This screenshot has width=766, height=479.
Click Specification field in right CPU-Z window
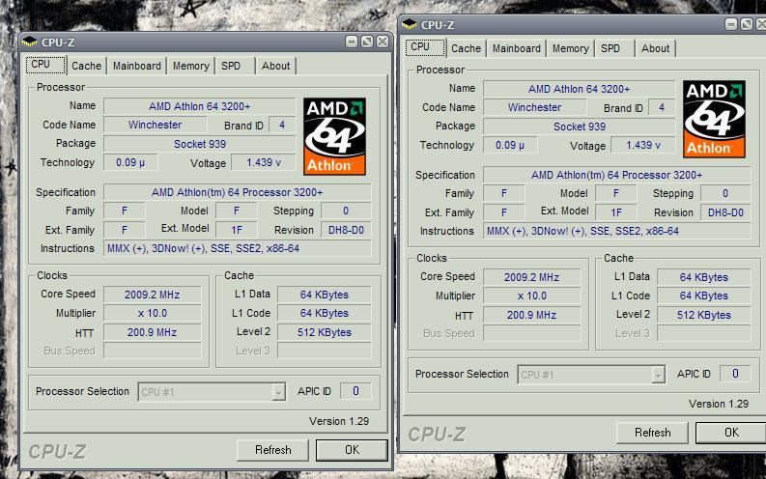[x=616, y=175]
